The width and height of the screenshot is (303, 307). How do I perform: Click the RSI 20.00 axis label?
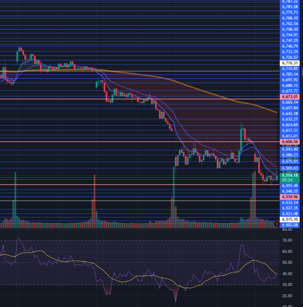pos(287,296)
